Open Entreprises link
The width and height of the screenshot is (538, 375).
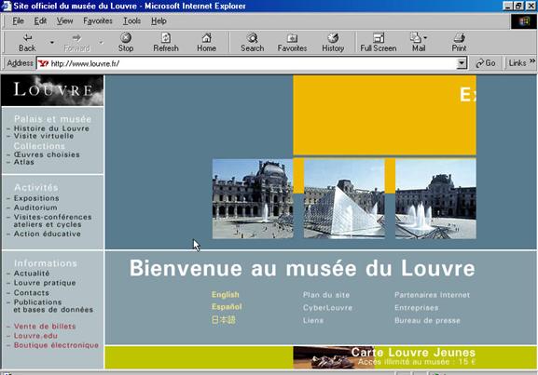click(x=416, y=307)
